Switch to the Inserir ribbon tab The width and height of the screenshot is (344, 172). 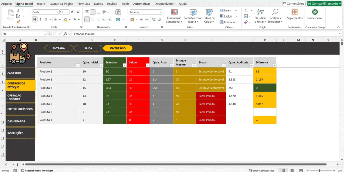click(x=41, y=4)
